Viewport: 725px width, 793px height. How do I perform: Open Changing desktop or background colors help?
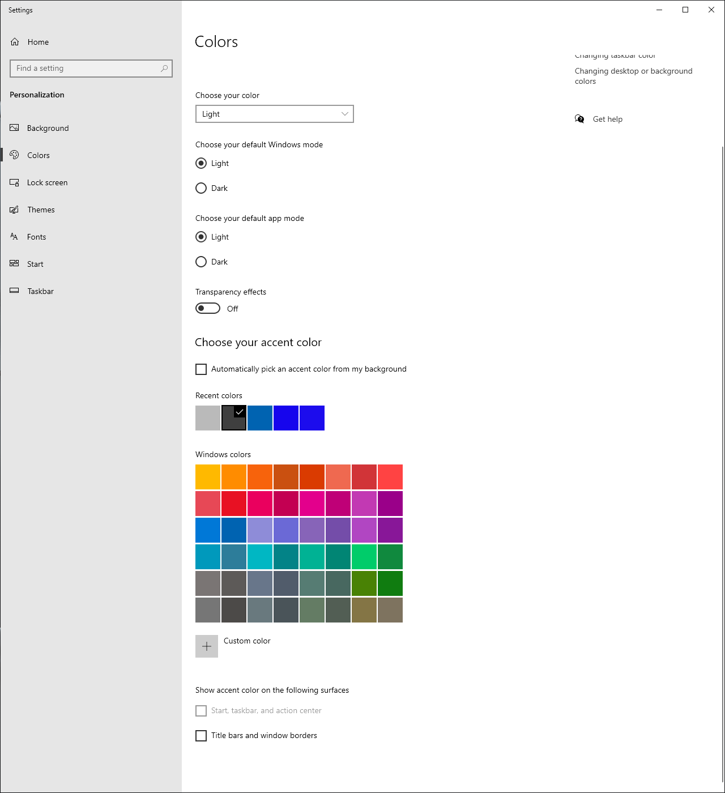pyautogui.click(x=633, y=76)
